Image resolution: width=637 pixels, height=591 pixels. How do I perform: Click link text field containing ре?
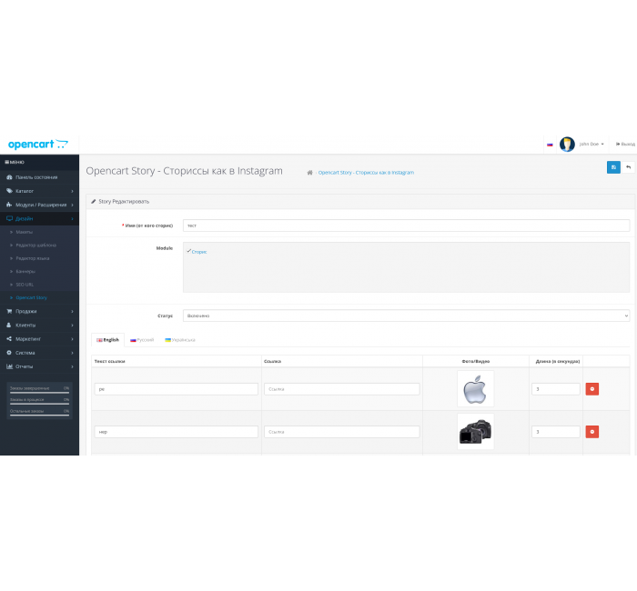[177, 389]
